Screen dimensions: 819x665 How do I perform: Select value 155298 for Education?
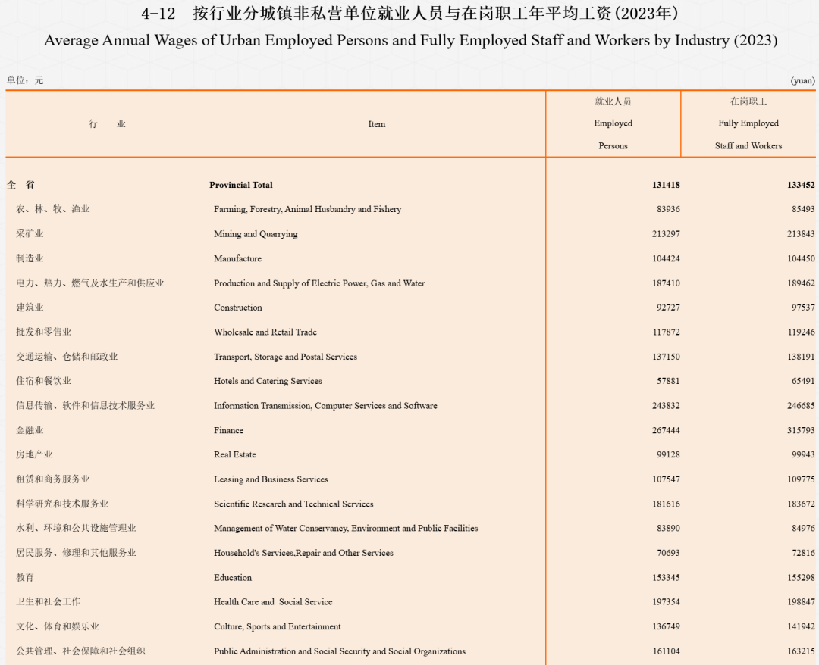[x=801, y=578]
